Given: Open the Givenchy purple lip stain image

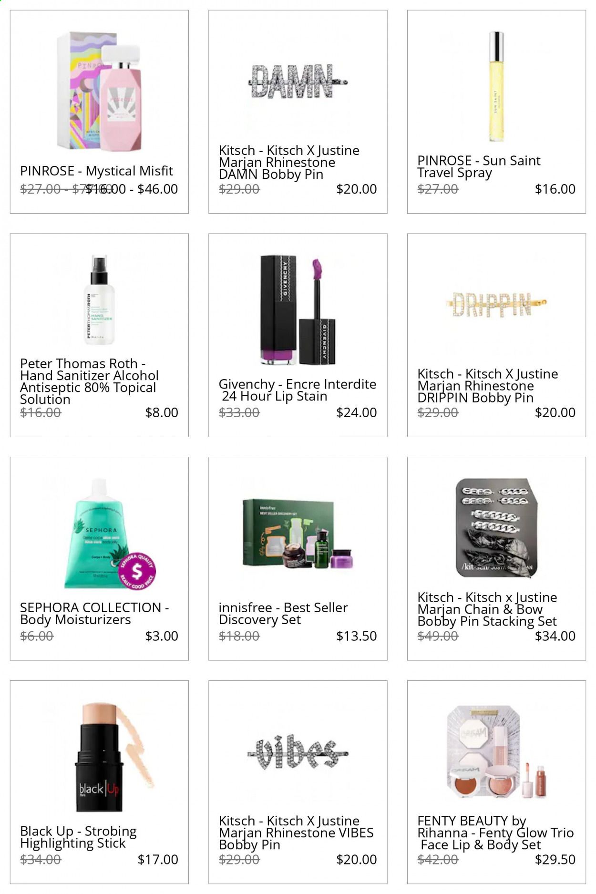Looking at the screenshot, I should click(x=298, y=310).
